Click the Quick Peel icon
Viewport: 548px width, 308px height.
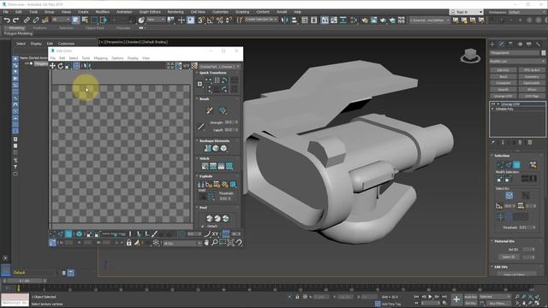(x=209, y=219)
